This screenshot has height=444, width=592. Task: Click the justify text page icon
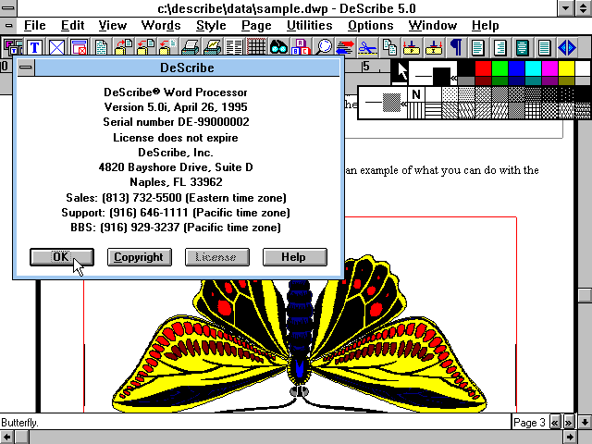(545, 47)
